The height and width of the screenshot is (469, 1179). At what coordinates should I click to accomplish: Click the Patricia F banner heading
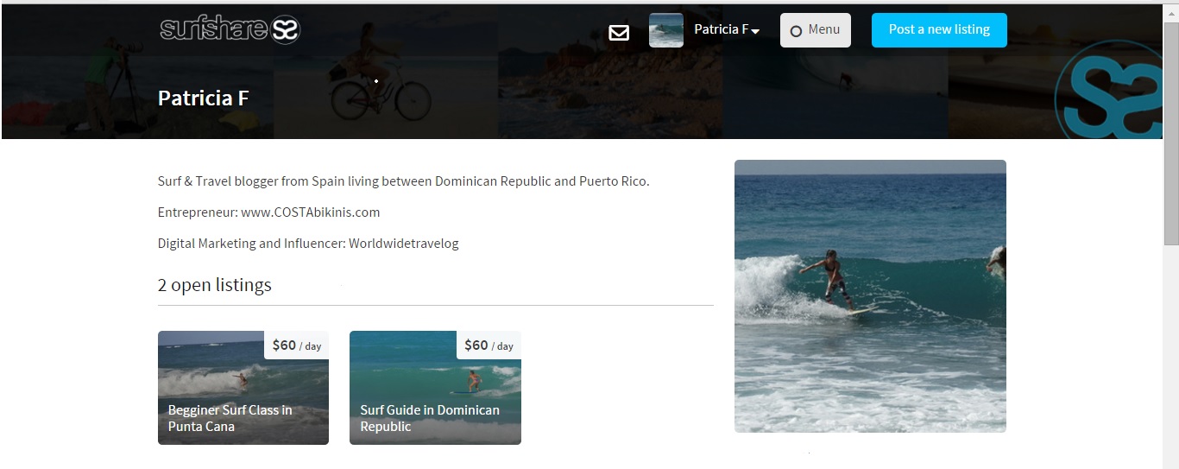point(204,98)
